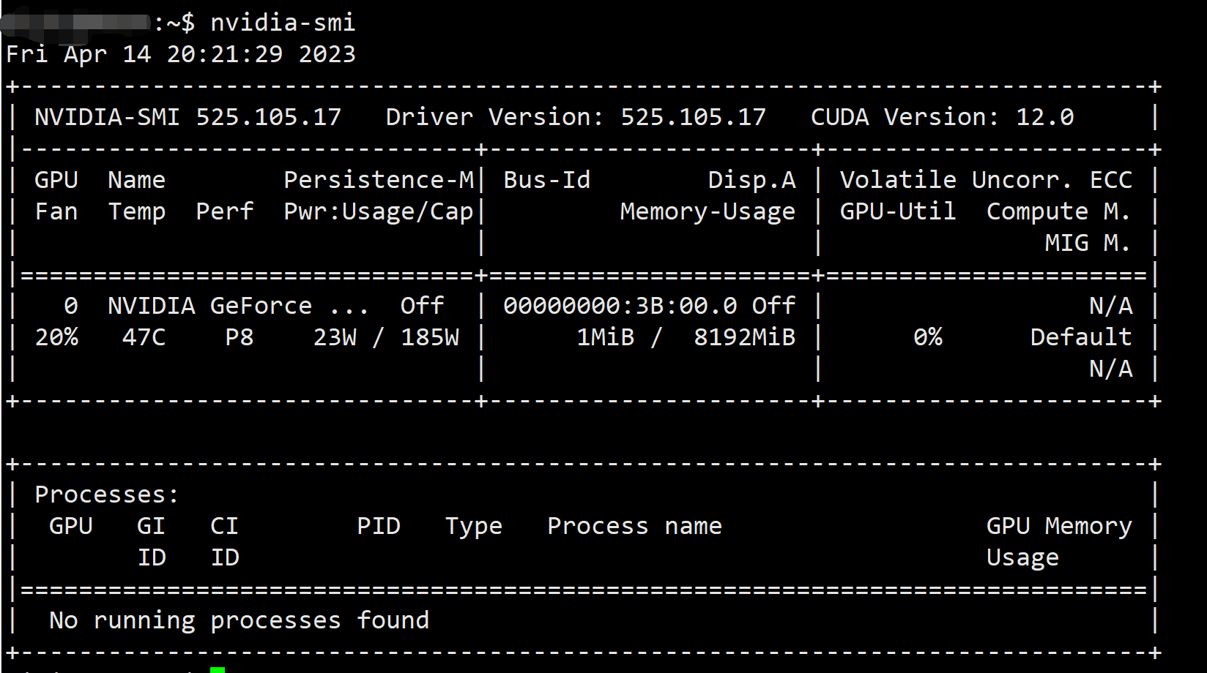
Task: Click the power usage '23W / 185W'
Action: click(386, 337)
